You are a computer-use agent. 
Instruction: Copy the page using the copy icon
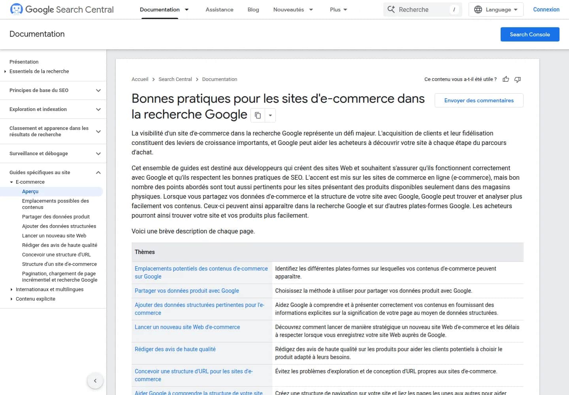pos(258,115)
